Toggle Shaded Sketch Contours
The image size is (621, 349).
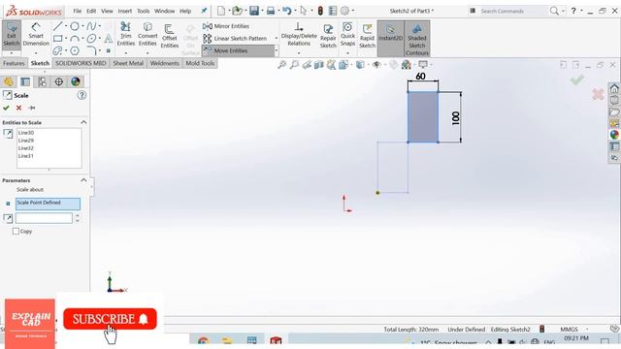[417, 39]
